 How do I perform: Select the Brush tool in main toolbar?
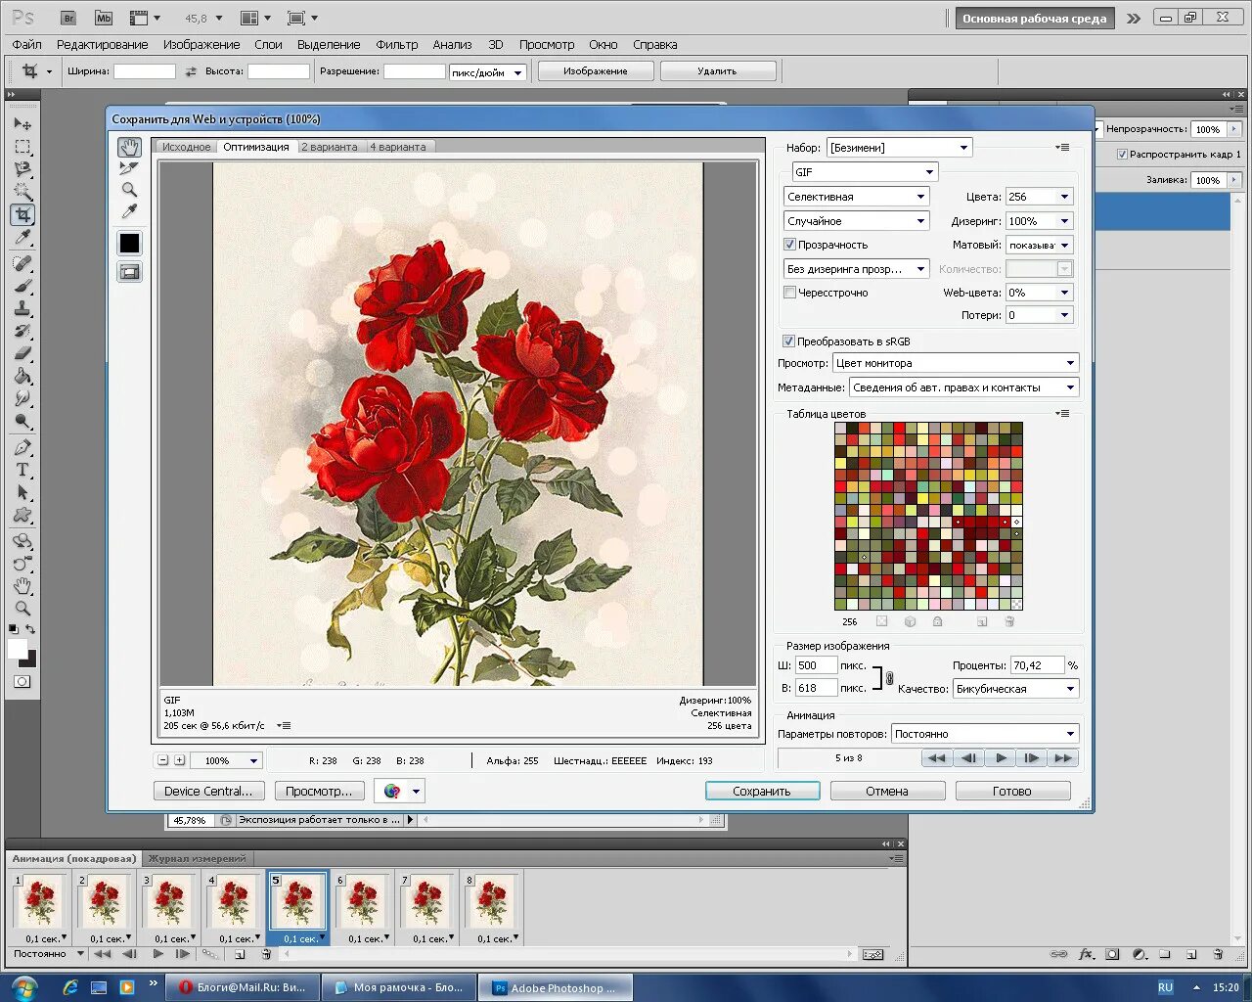coord(22,286)
